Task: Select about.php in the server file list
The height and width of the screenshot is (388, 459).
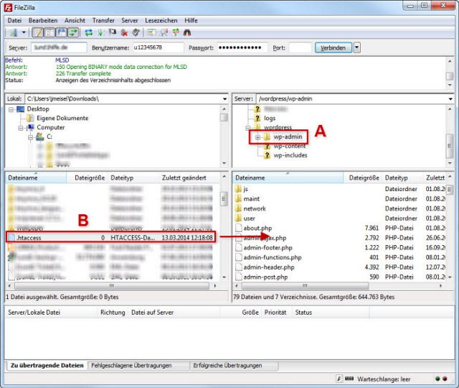Action: click(x=257, y=228)
